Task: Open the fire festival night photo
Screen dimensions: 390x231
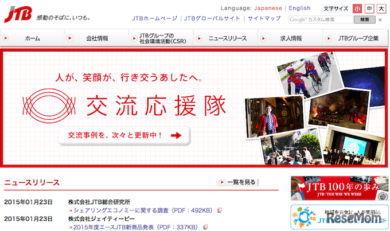Action: point(339,109)
